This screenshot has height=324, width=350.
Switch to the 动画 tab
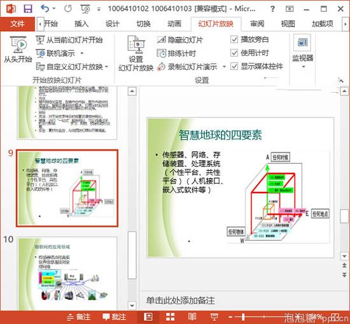pos(174,24)
